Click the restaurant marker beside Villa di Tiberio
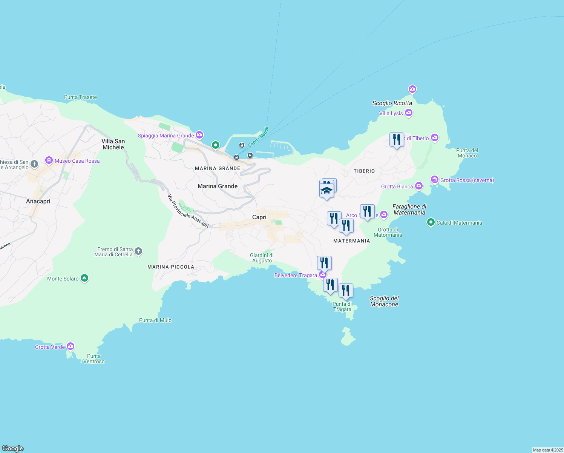The height and width of the screenshot is (453, 564). [397, 140]
